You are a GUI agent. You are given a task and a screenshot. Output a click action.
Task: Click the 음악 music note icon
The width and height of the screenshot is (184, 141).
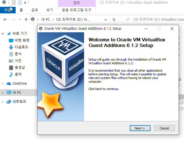click(x=11, y=74)
